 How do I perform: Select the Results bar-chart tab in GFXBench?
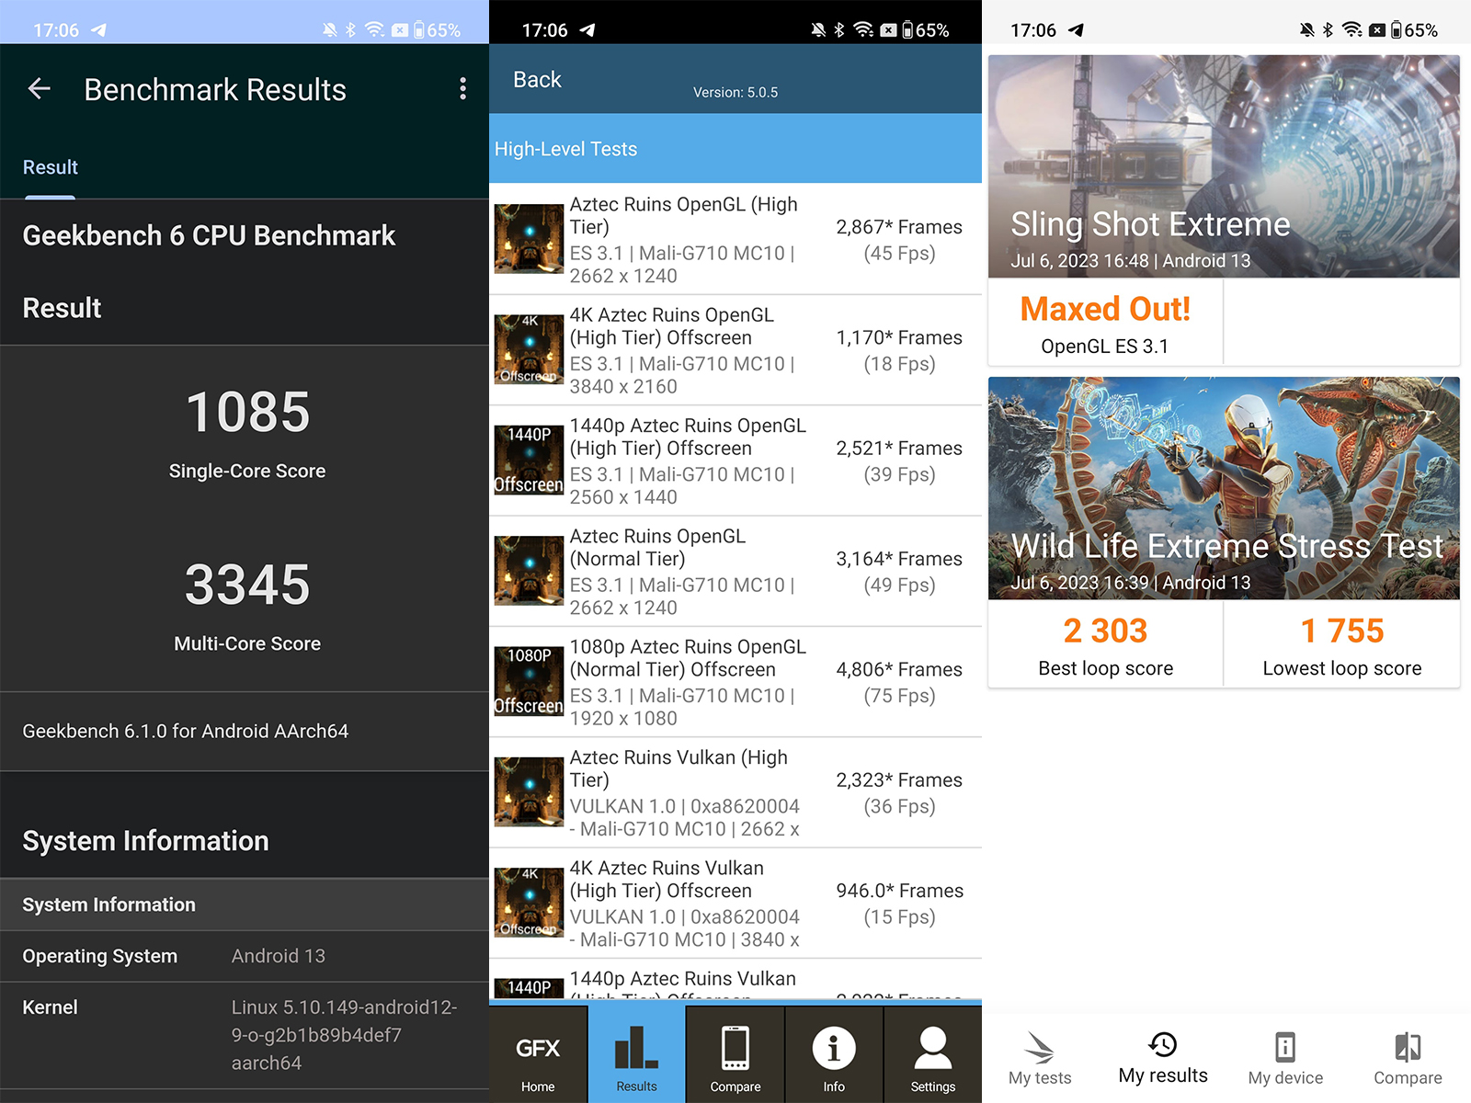(x=636, y=1054)
